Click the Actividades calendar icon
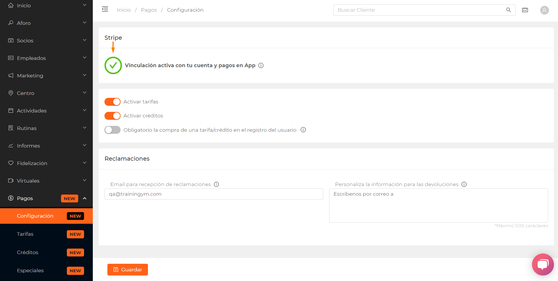The height and width of the screenshot is (281, 558). click(11, 110)
